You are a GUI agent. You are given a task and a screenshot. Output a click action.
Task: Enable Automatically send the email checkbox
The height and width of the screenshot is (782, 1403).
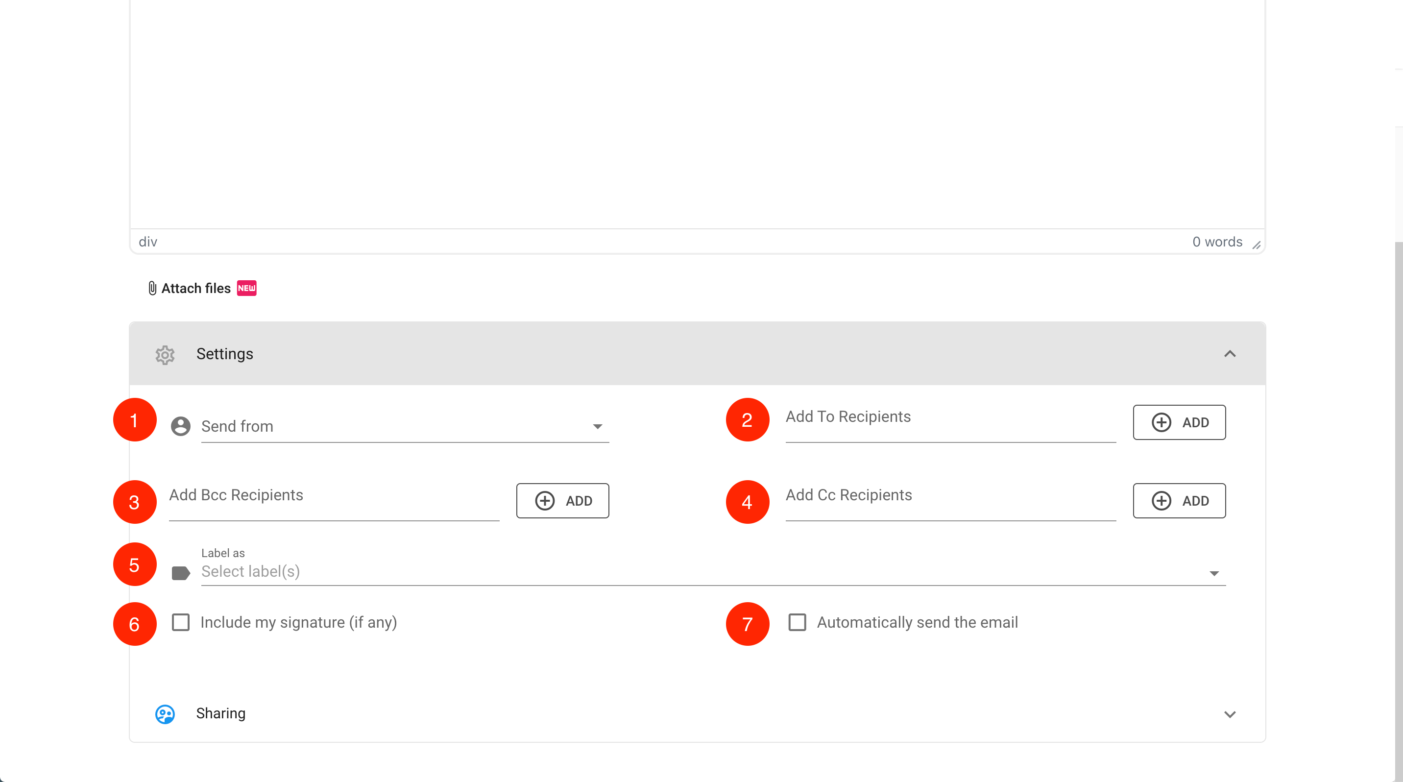point(798,622)
